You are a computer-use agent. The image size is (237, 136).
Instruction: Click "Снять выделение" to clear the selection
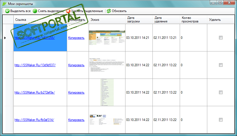[x=49, y=11]
